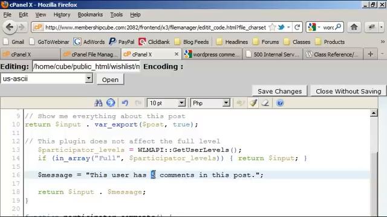This screenshot has height=217, width=387.
Task: Click the cPanel site icon in address bar
Action: pyautogui.click(x=38, y=27)
